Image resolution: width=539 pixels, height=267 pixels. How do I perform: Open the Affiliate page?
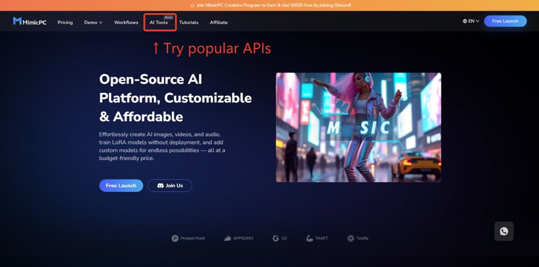(219, 22)
